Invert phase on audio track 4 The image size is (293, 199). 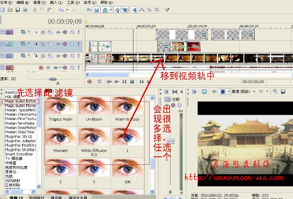48,67
